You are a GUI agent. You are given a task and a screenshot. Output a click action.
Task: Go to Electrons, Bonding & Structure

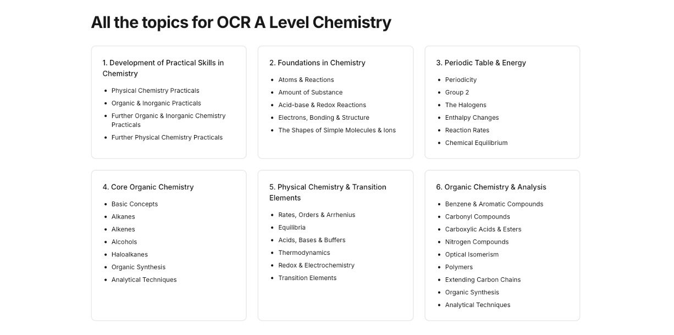(x=323, y=118)
